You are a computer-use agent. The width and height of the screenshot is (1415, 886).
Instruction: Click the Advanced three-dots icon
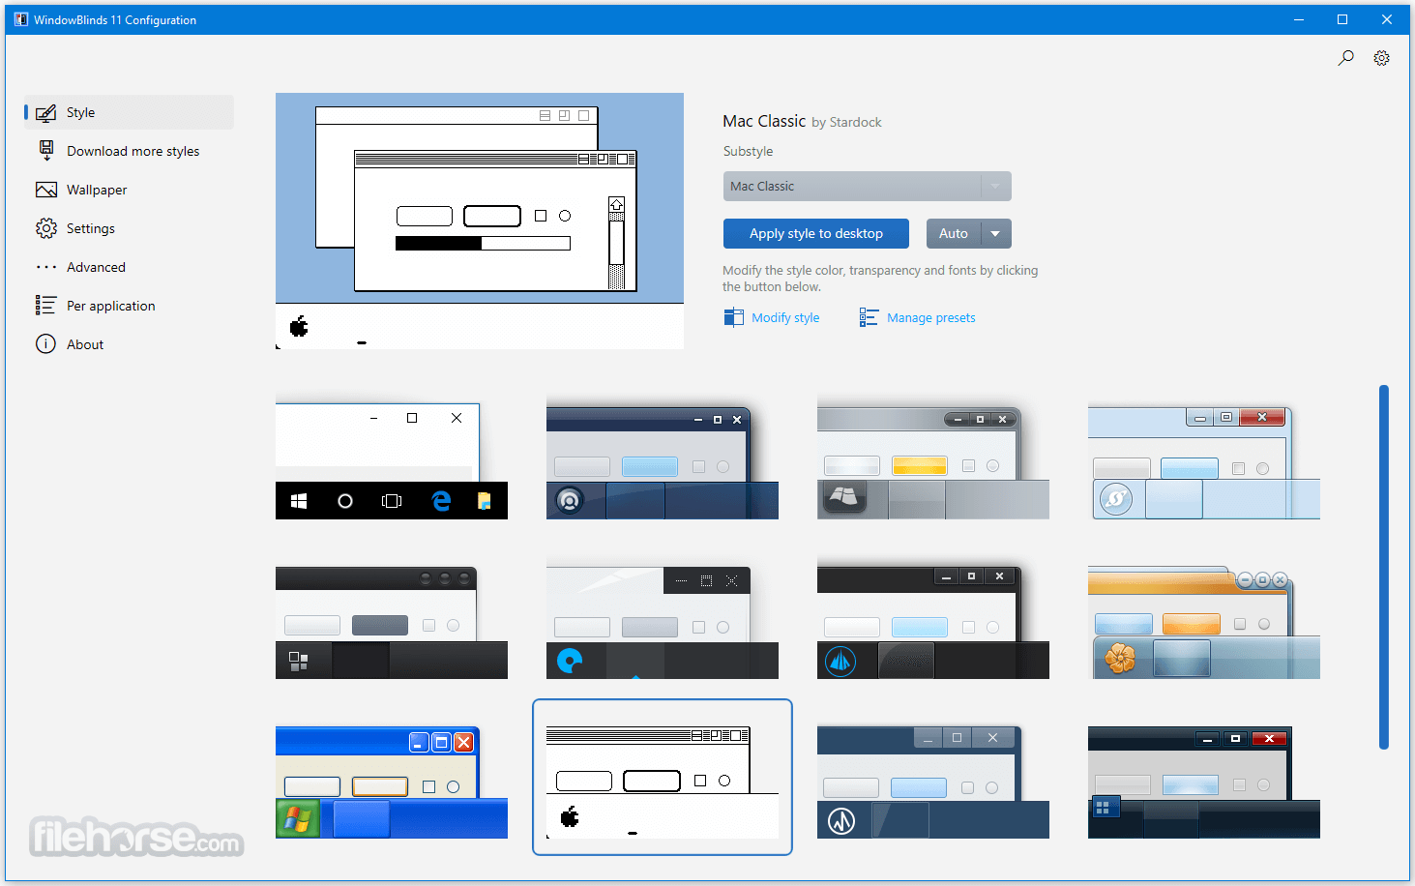pos(45,267)
